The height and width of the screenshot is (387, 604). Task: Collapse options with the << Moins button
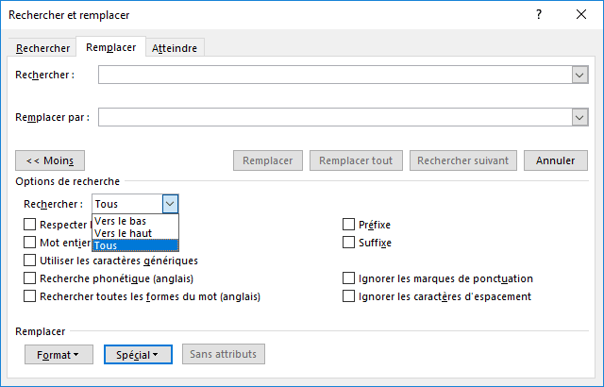50,160
